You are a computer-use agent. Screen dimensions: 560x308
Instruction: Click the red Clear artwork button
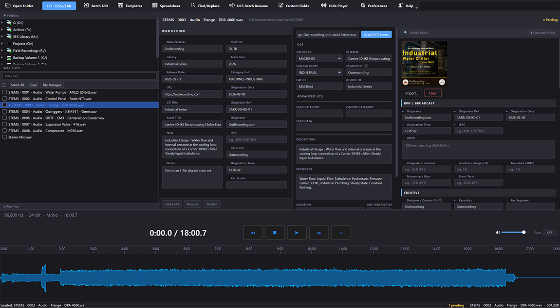[433, 93]
